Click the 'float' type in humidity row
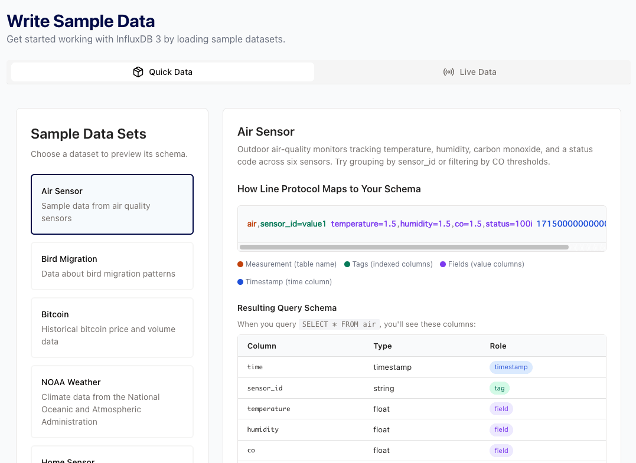The image size is (636, 463). [x=381, y=429]
